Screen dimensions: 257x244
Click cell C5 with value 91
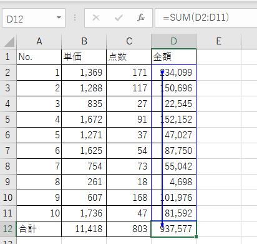(x=129, y=119)
